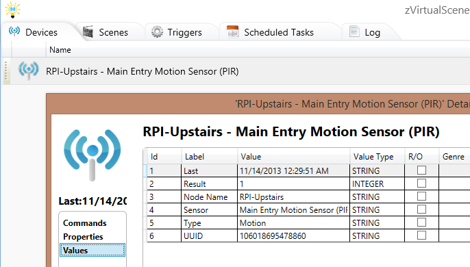
Task: Click the row selector for Last row
Action: pos(145,170)
